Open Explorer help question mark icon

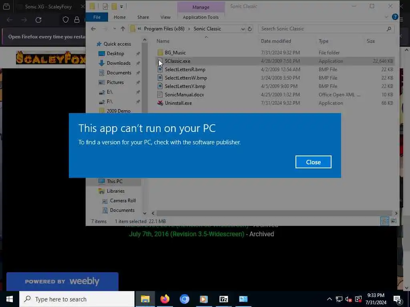[x=395, y=17]
